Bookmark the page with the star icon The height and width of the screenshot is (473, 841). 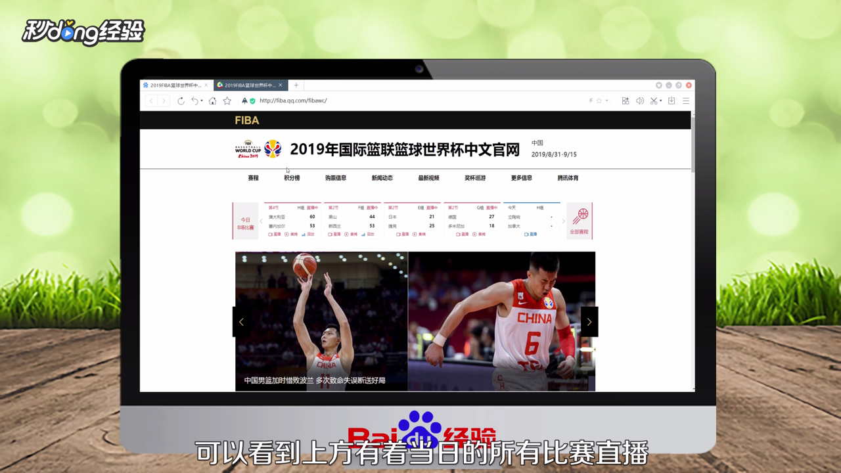click(227, 101)
